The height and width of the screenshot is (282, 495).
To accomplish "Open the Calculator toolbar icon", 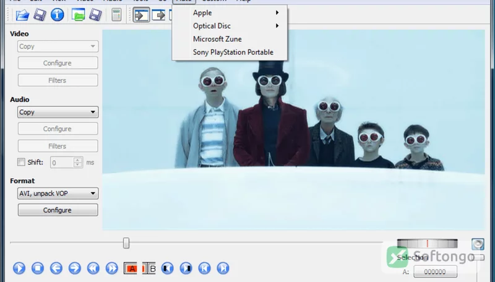I will (116, 15).
